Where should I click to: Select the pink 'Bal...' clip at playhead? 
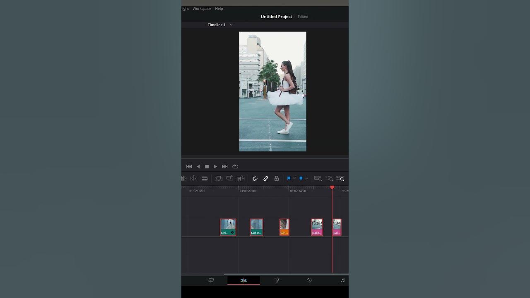(x=337, y=227)
